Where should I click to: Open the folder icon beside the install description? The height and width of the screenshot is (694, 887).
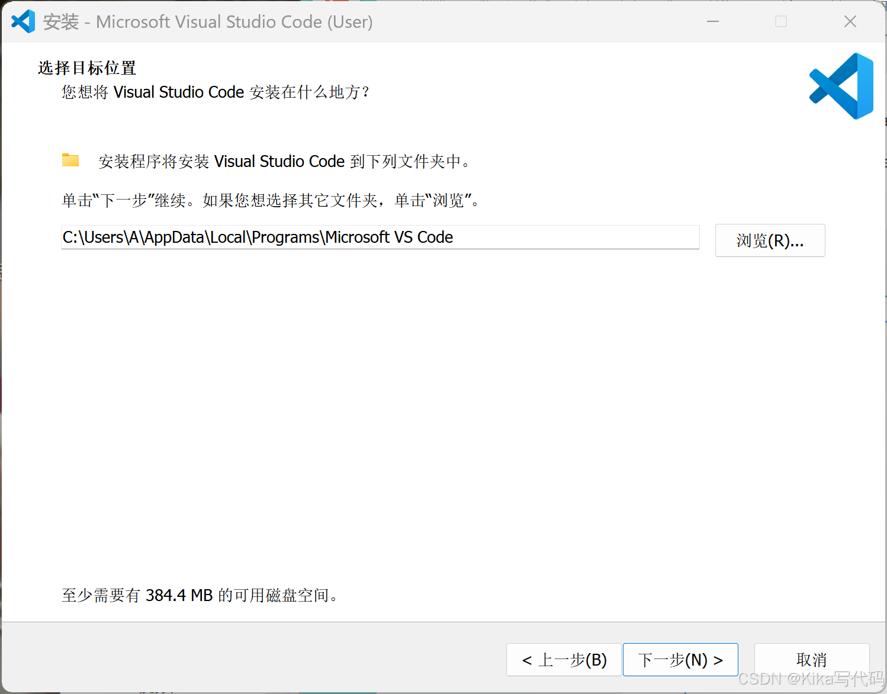(x=70, y=160)
